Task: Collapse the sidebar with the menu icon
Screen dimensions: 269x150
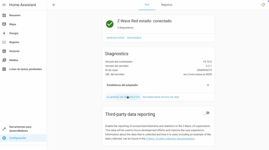Action: coord(4,5)
